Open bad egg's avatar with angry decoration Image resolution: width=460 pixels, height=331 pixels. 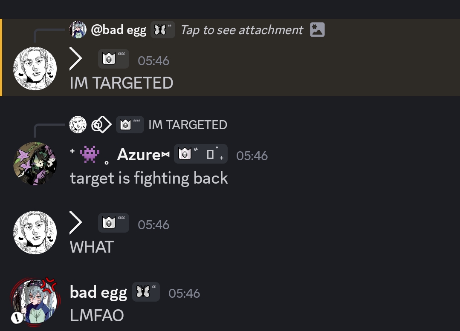point(35,301)
